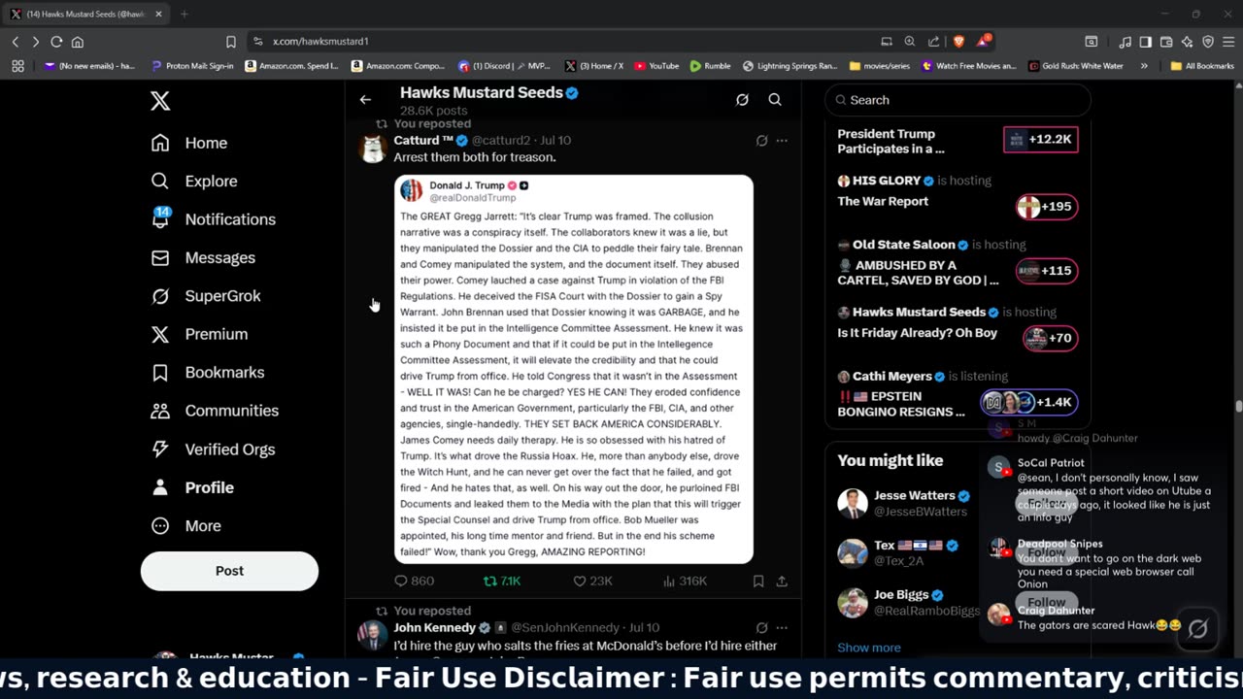Click the Grok icon in the profile header
This screenshot has width=1243, height=699.
click(x=742, y=100)
